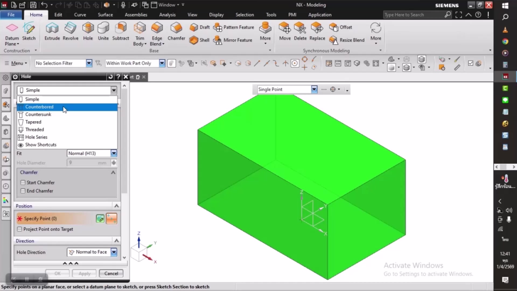The image size is (517, 291).
Task: Click the Offset region tool
Action: 341,27
